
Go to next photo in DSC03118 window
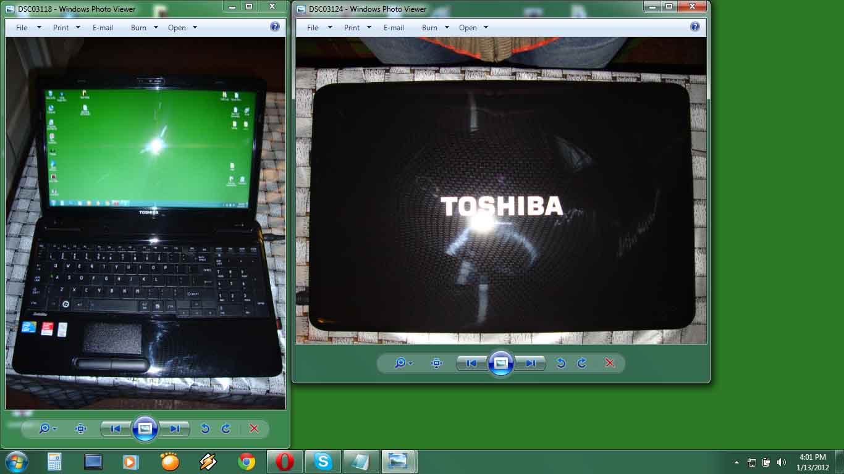174,428
